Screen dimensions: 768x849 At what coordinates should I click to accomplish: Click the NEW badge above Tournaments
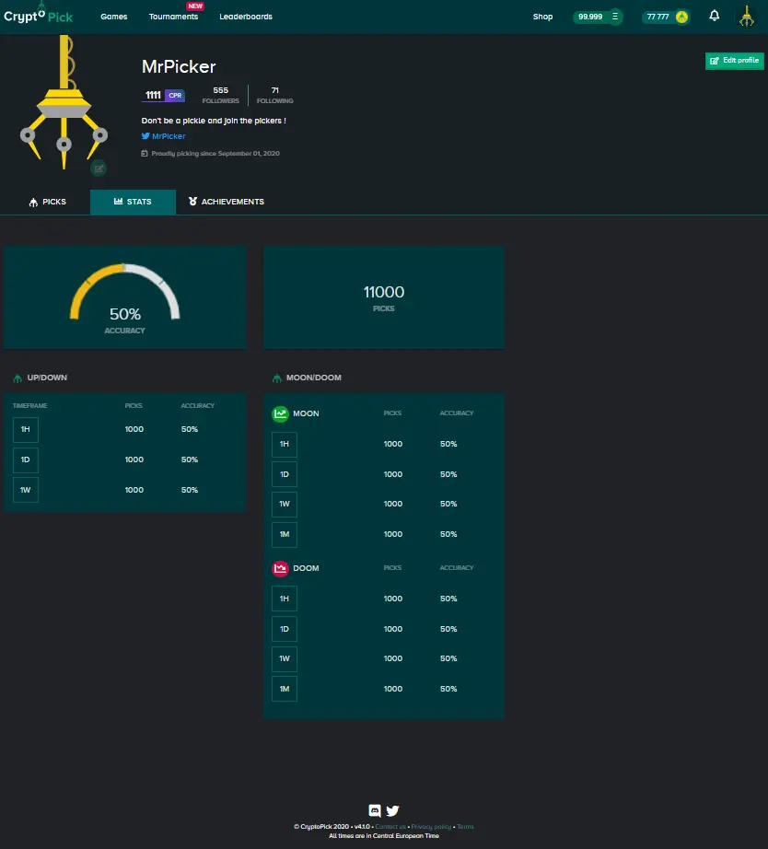195,6
